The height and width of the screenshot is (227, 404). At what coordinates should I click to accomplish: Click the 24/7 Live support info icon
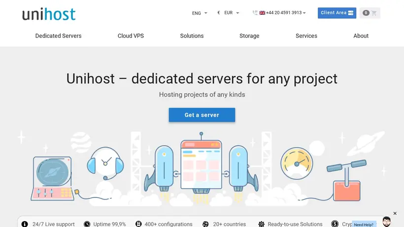pos(25,224)
